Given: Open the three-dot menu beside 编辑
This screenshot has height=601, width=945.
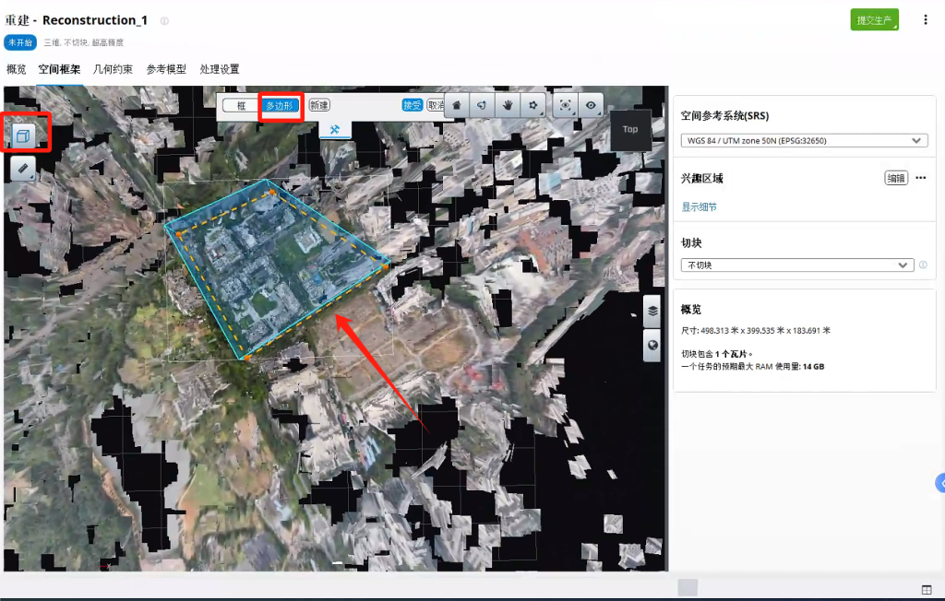Looking at the screenshot, I should (920, 178).
